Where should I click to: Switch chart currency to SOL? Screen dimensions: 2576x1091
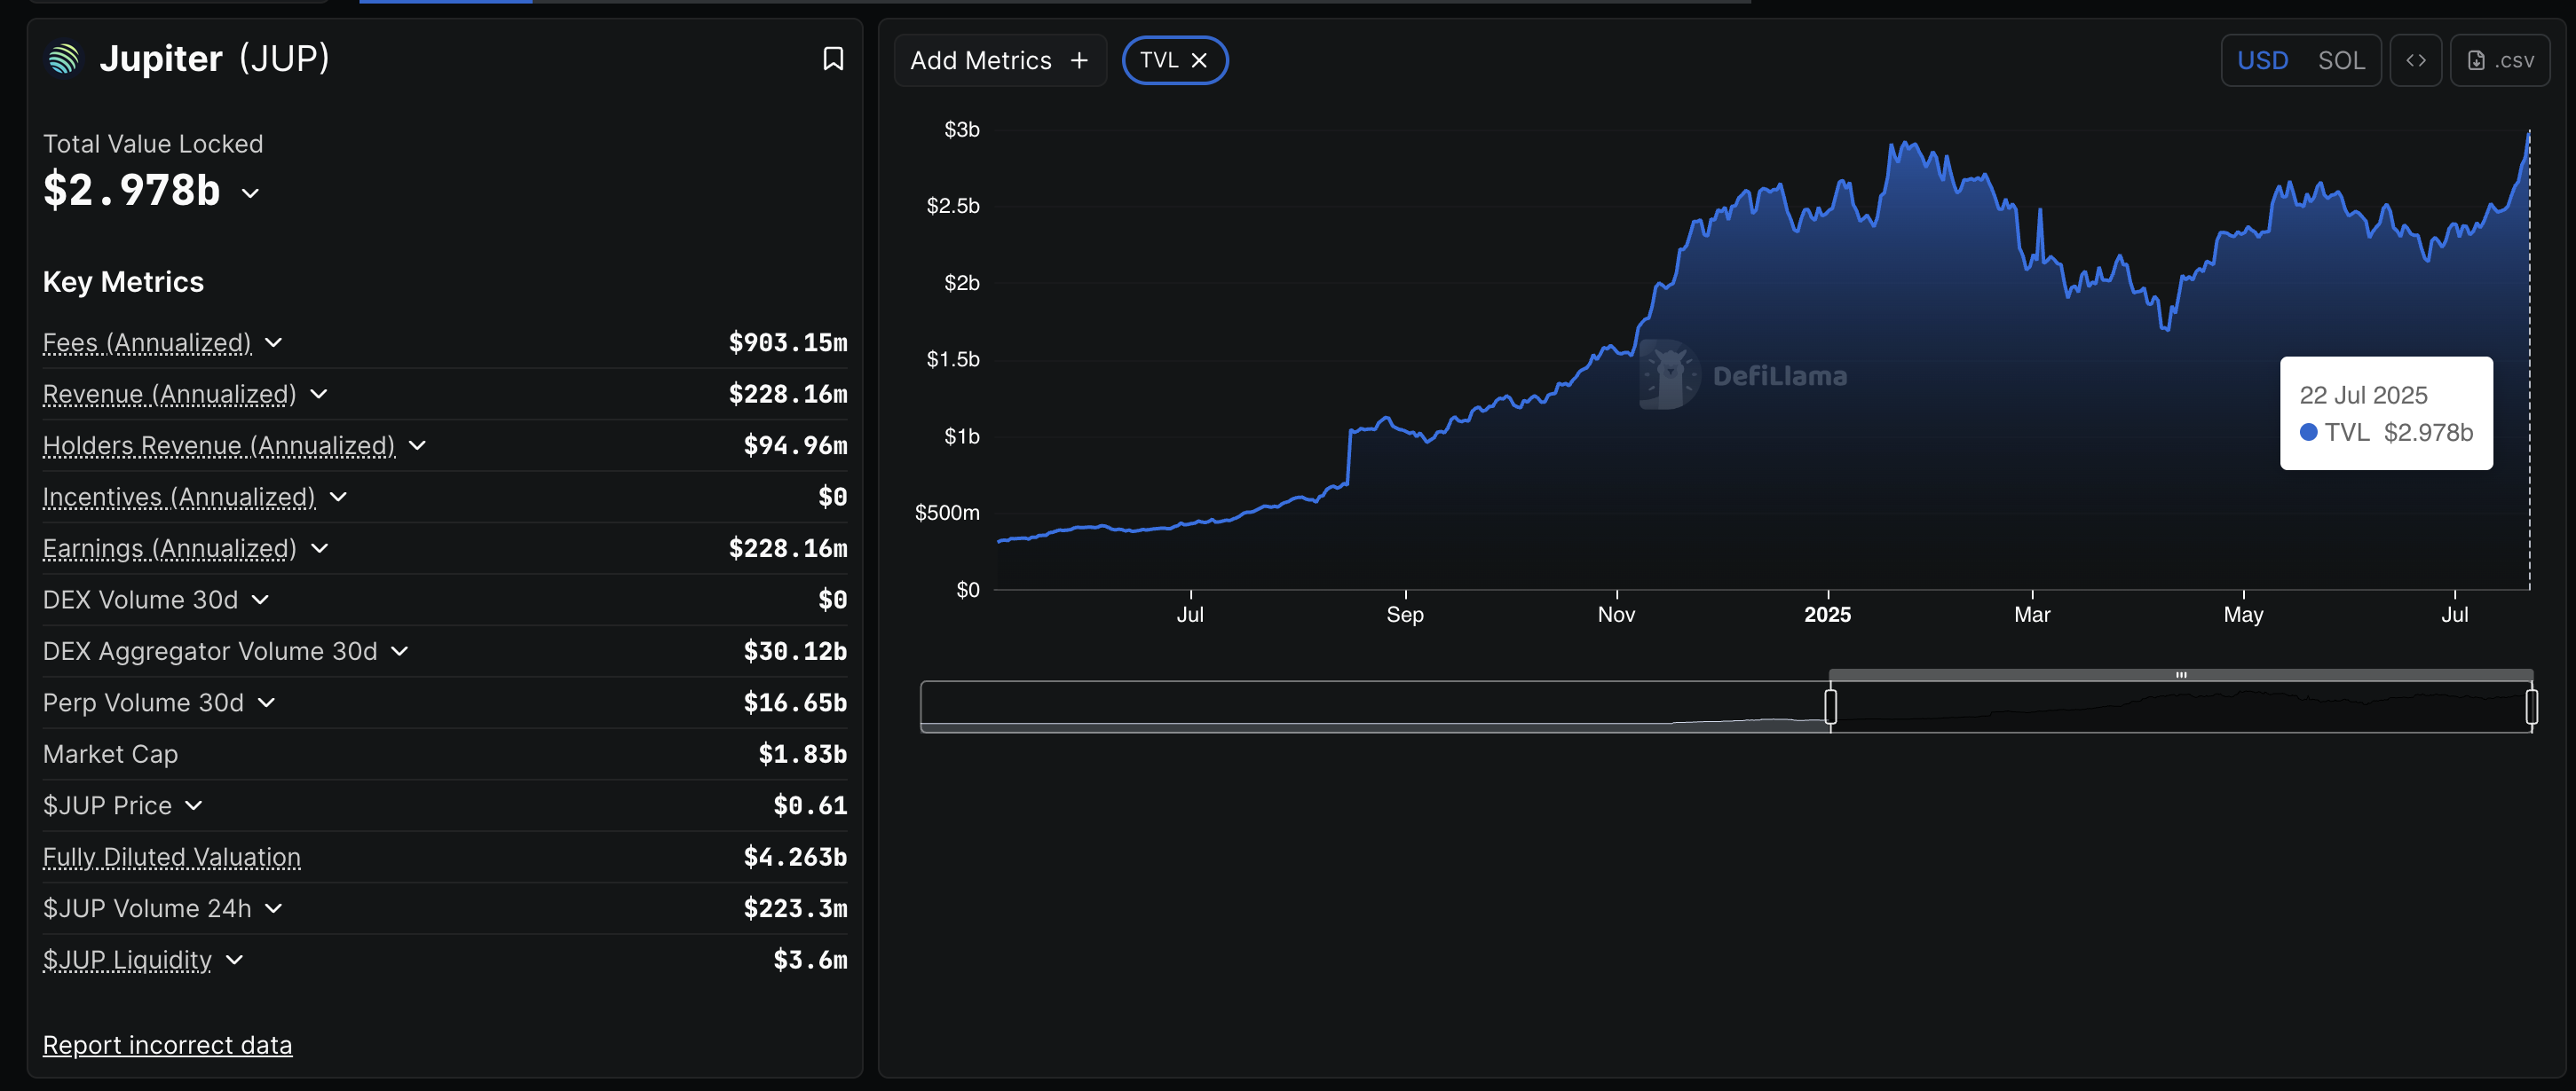coord(2341,60)
